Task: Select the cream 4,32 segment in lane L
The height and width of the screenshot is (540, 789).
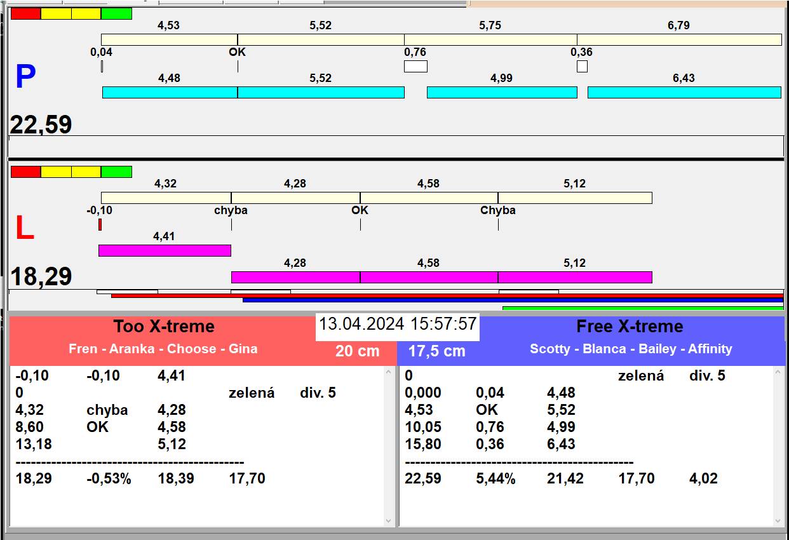Action: coord(166,198)
